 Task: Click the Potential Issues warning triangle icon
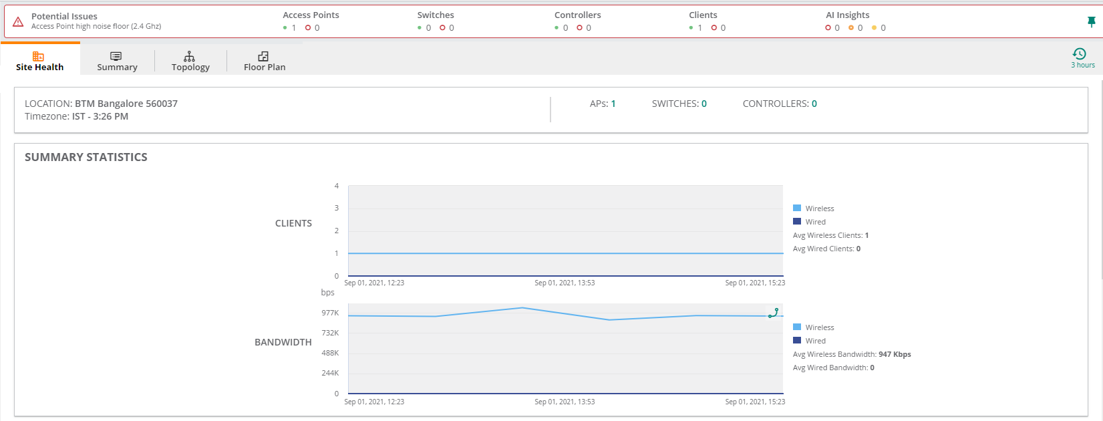(18, 21)
